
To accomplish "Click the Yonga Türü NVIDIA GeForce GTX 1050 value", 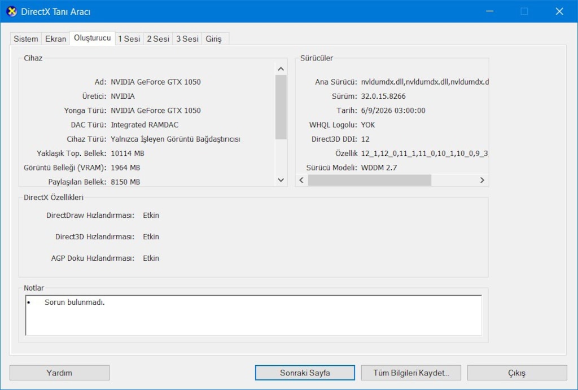I will [x=156, y=111].
